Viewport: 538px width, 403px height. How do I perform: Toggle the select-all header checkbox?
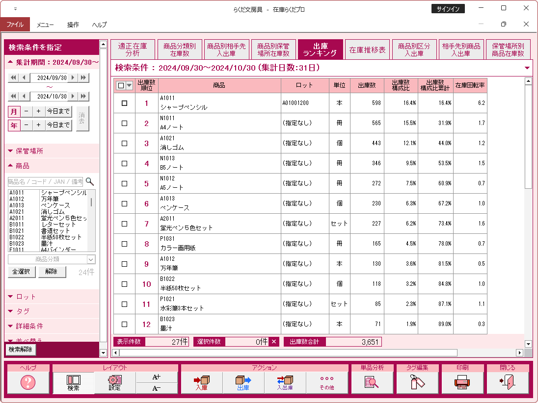tap(121, 86)
